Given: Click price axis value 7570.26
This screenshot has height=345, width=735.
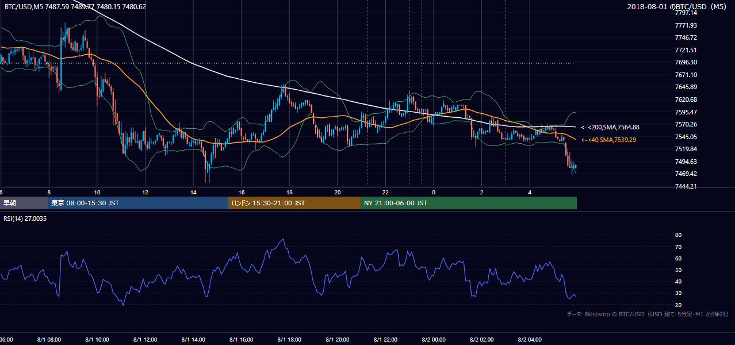Looking at the screenshot, I should point(686,124).
